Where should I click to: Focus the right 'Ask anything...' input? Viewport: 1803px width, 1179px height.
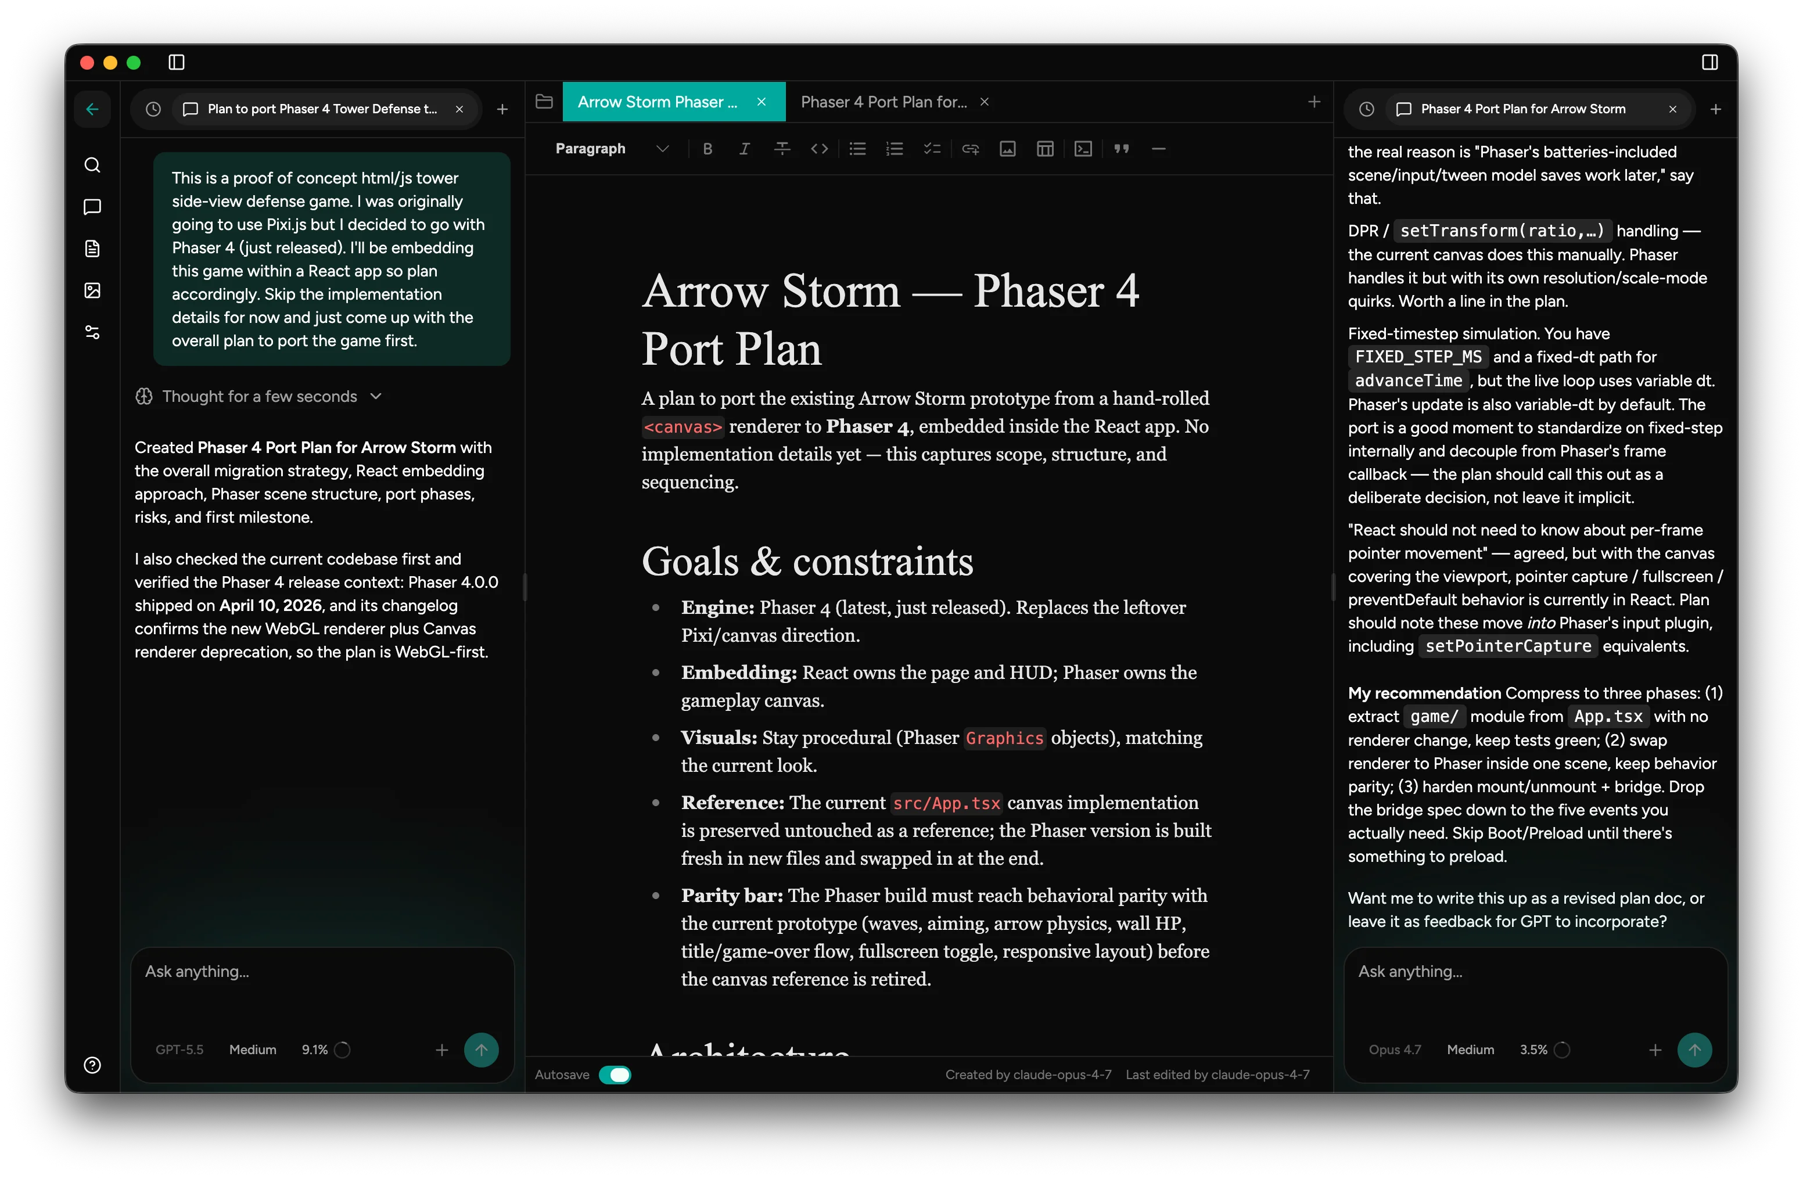pos(1536,972)
